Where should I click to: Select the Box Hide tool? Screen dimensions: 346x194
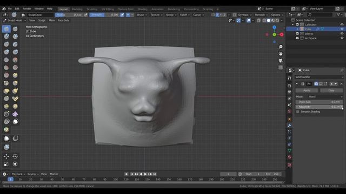pos(16,138)
